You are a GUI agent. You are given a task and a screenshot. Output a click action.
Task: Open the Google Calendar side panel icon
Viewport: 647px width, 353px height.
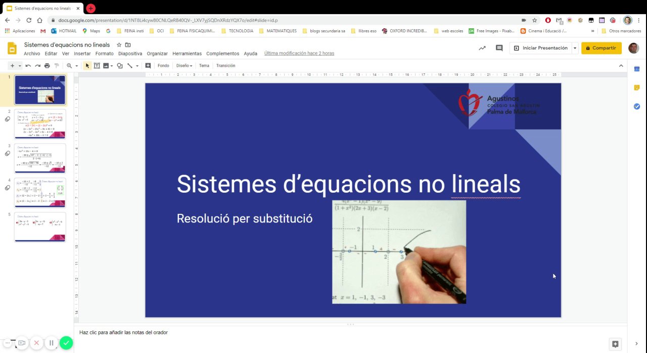click(x=637, y=69)
